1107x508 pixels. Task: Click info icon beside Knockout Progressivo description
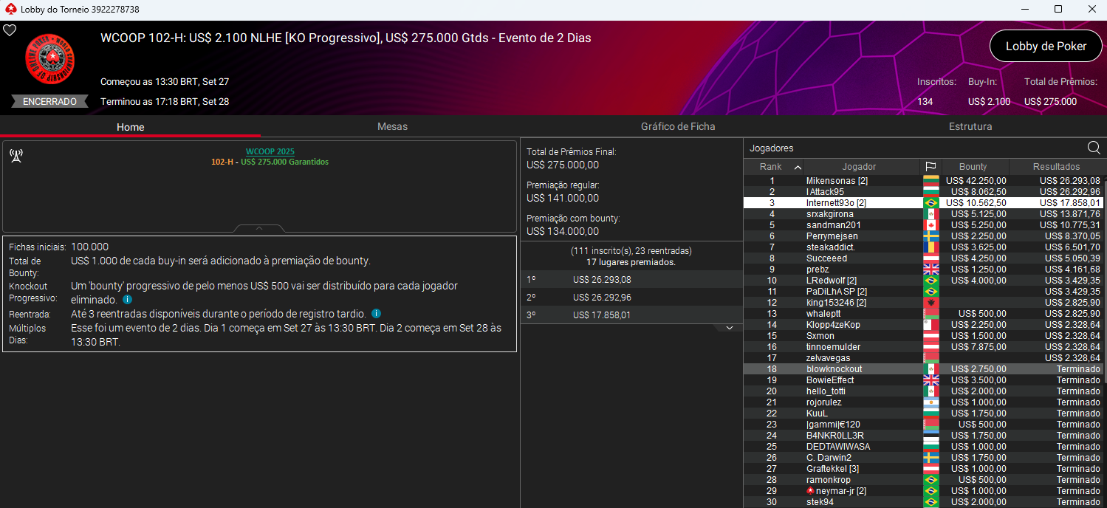(x=127, y=300)
